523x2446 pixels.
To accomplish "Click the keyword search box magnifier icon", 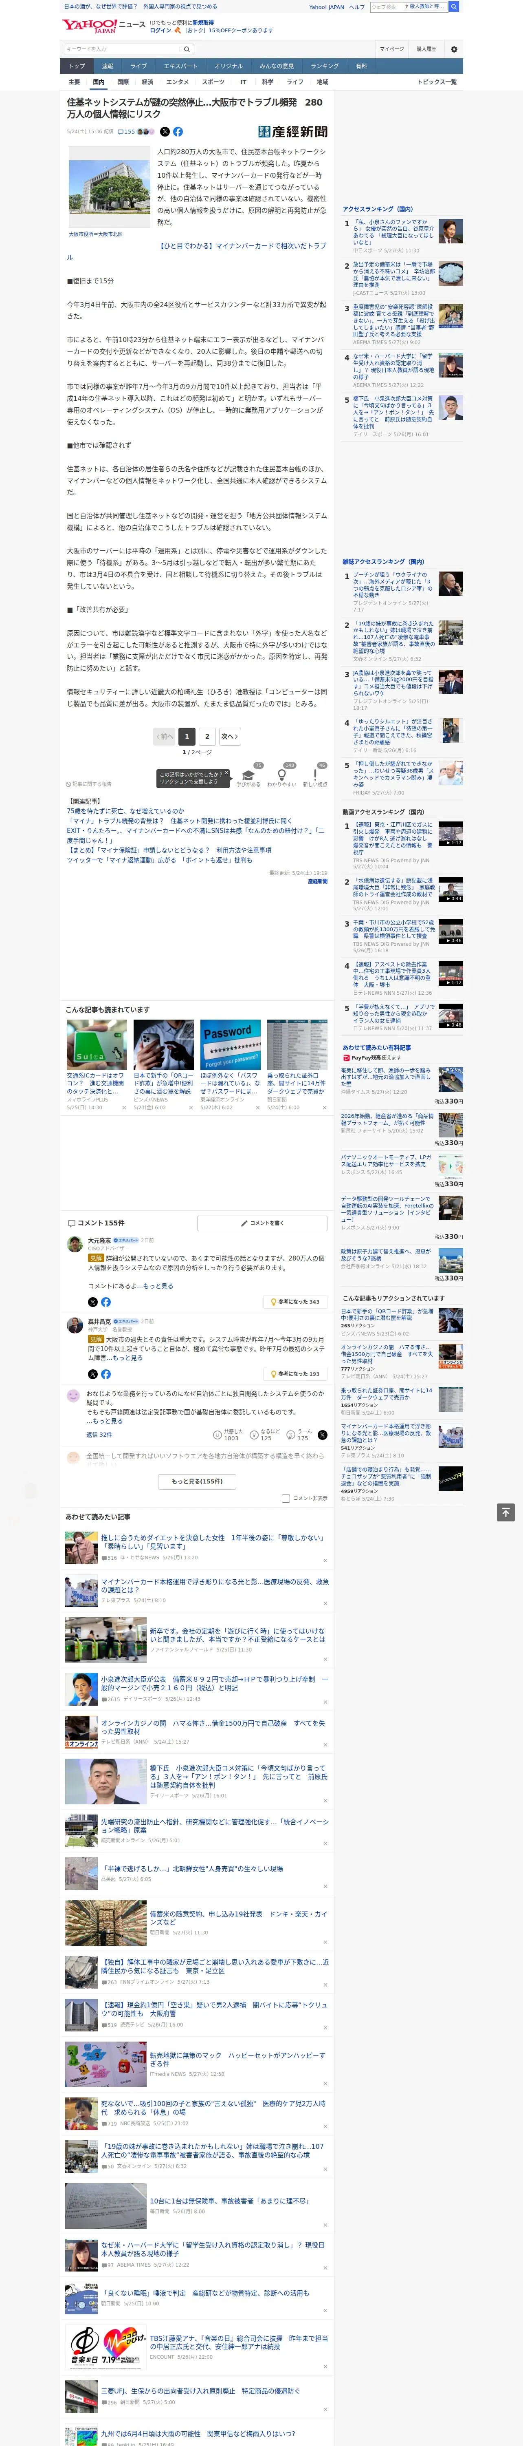I will click(187, 49).
